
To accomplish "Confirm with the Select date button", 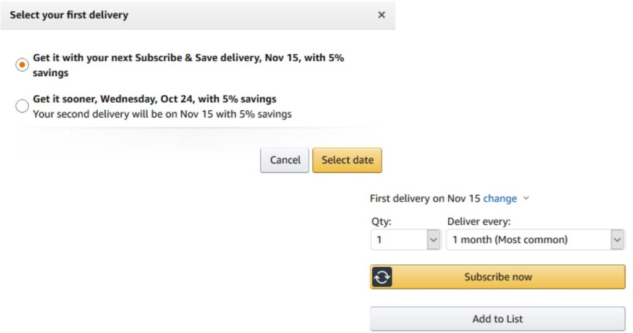I will coord(347,160).
